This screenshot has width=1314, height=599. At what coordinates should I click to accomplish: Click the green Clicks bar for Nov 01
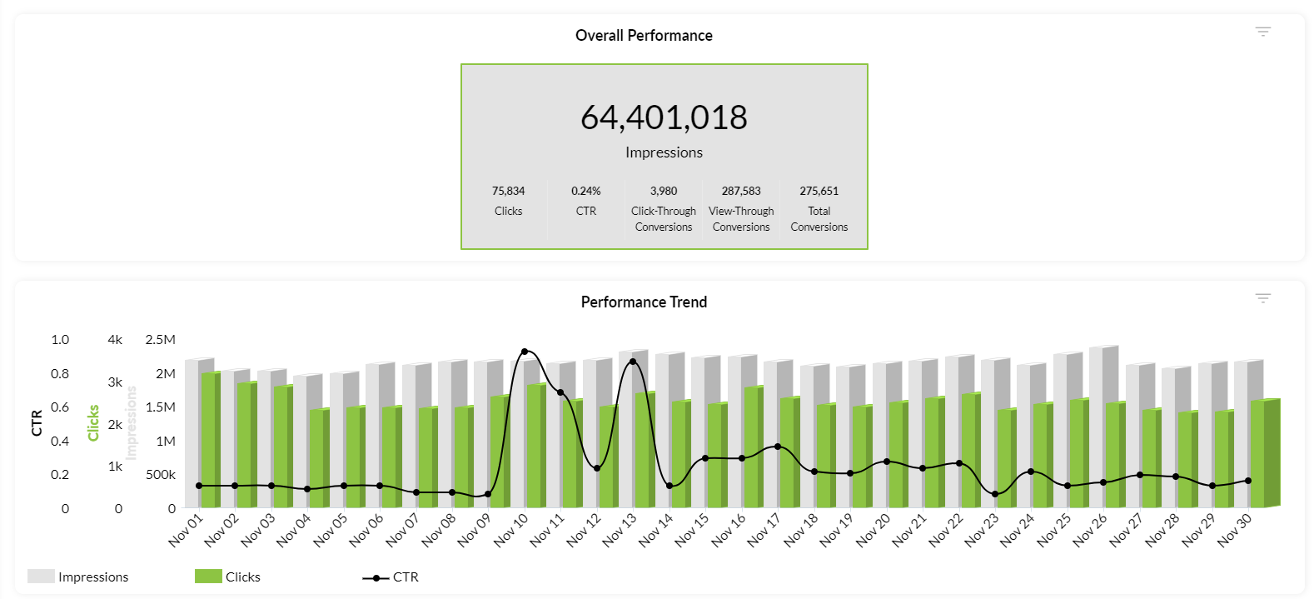coord(208,439)
